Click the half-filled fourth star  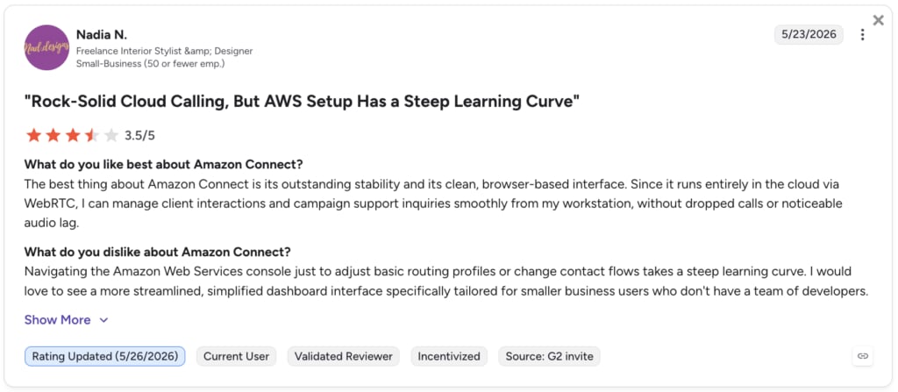point(92,136)
